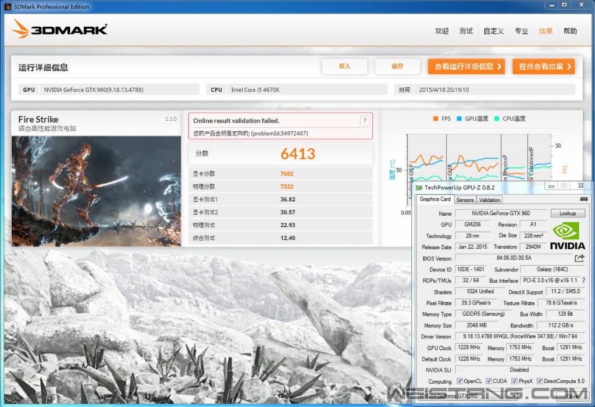Click the 综合测试 value 12.40
595x407 pixels.
coord(288,238)
